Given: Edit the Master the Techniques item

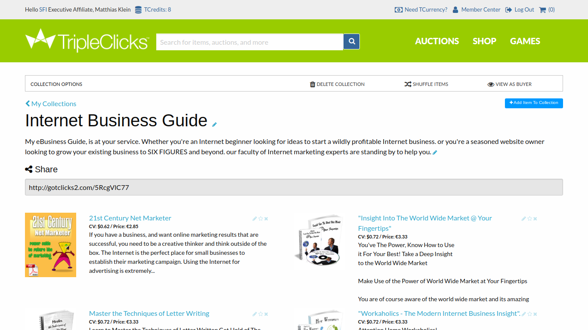Looking at the screenshot, I should click(x=254, y=314).
